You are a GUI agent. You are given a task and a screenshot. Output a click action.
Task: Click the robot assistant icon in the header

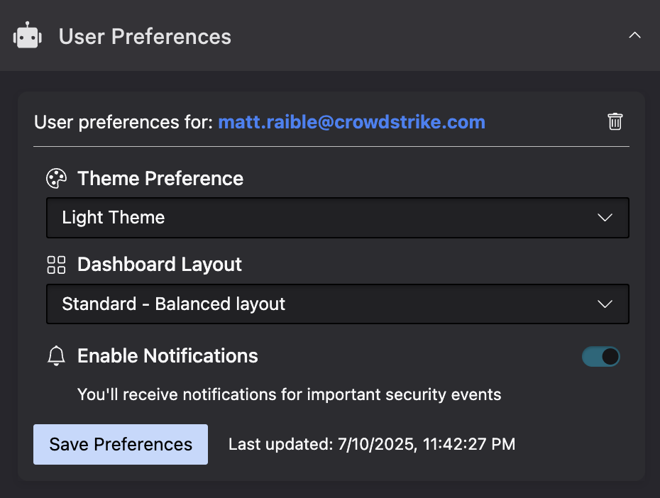(x=26, y=35)
